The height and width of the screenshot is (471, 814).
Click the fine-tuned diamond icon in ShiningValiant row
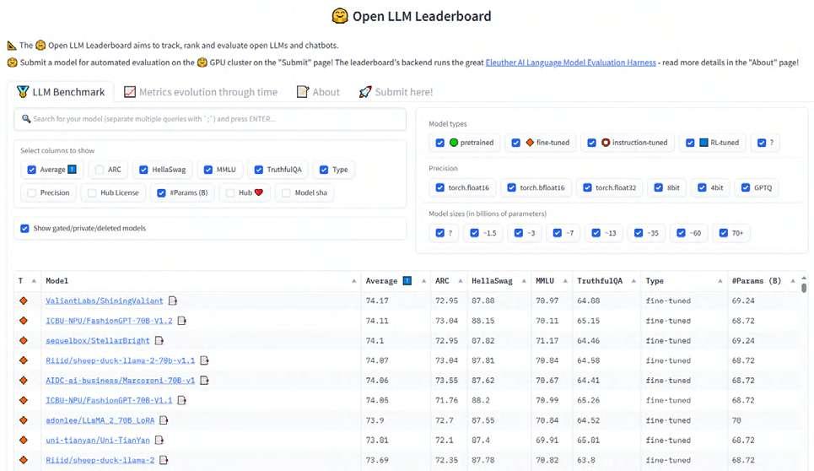(24, 300)
